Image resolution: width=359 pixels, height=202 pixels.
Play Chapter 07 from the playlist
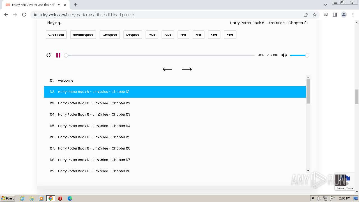pos(175,160)
